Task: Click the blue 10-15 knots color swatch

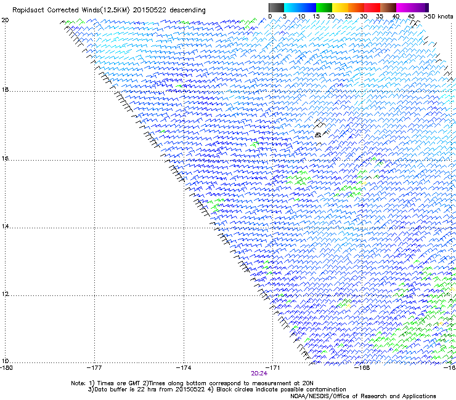Action: (308, 7)
